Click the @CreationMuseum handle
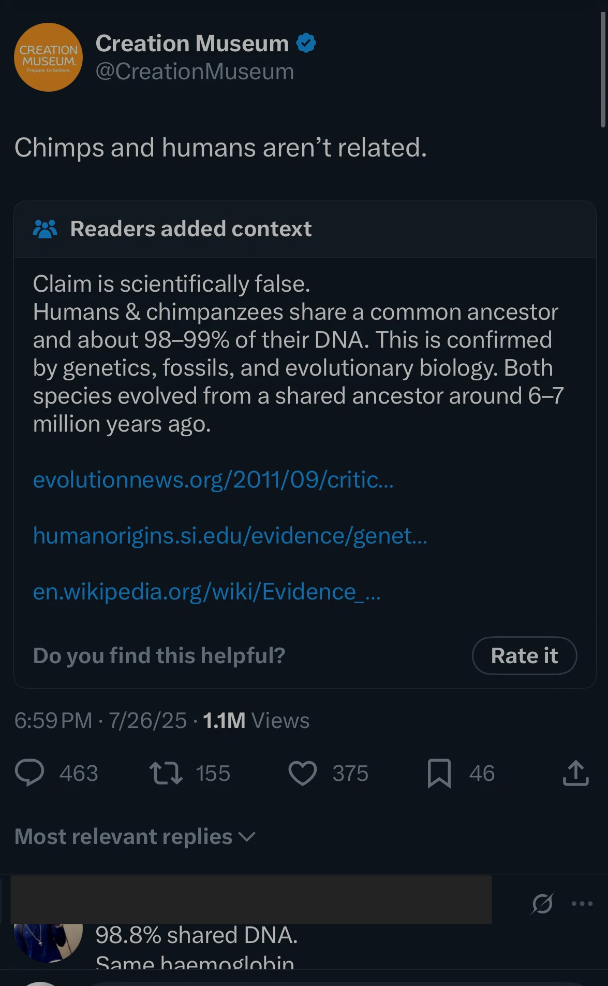Viewport: 608px width, 986px height. [195, 71]
